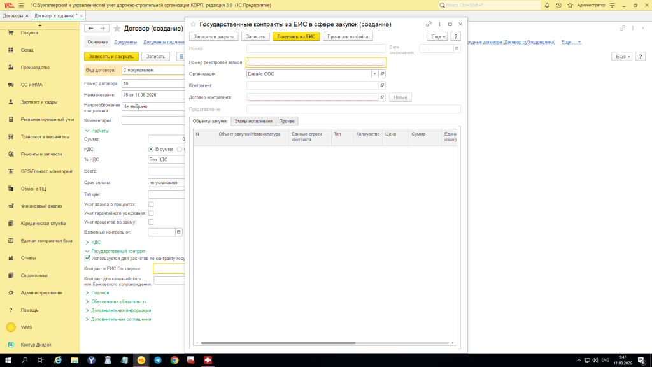Uncheck Используется для расчетов по контракту checkbox
Viewport: 652px width, 367px height.
tap(87, 259)
